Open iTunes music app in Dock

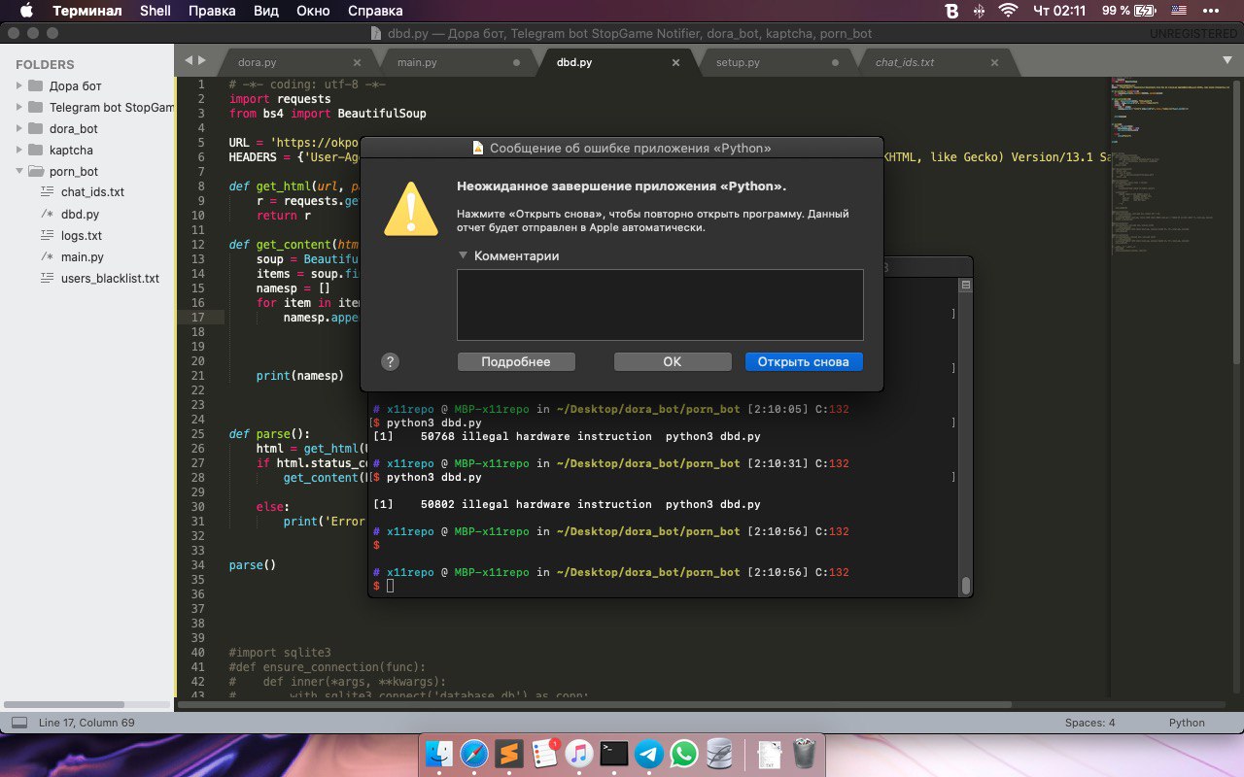pos(578,754)
